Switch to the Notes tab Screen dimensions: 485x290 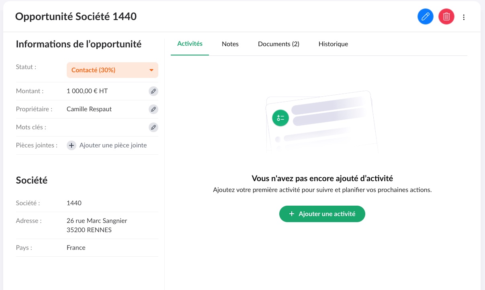[230, 44]
